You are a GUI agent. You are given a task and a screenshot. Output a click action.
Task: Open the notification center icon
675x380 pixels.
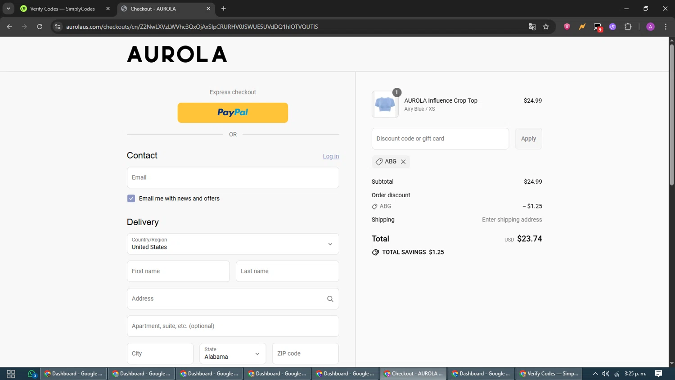click(658, 374)
